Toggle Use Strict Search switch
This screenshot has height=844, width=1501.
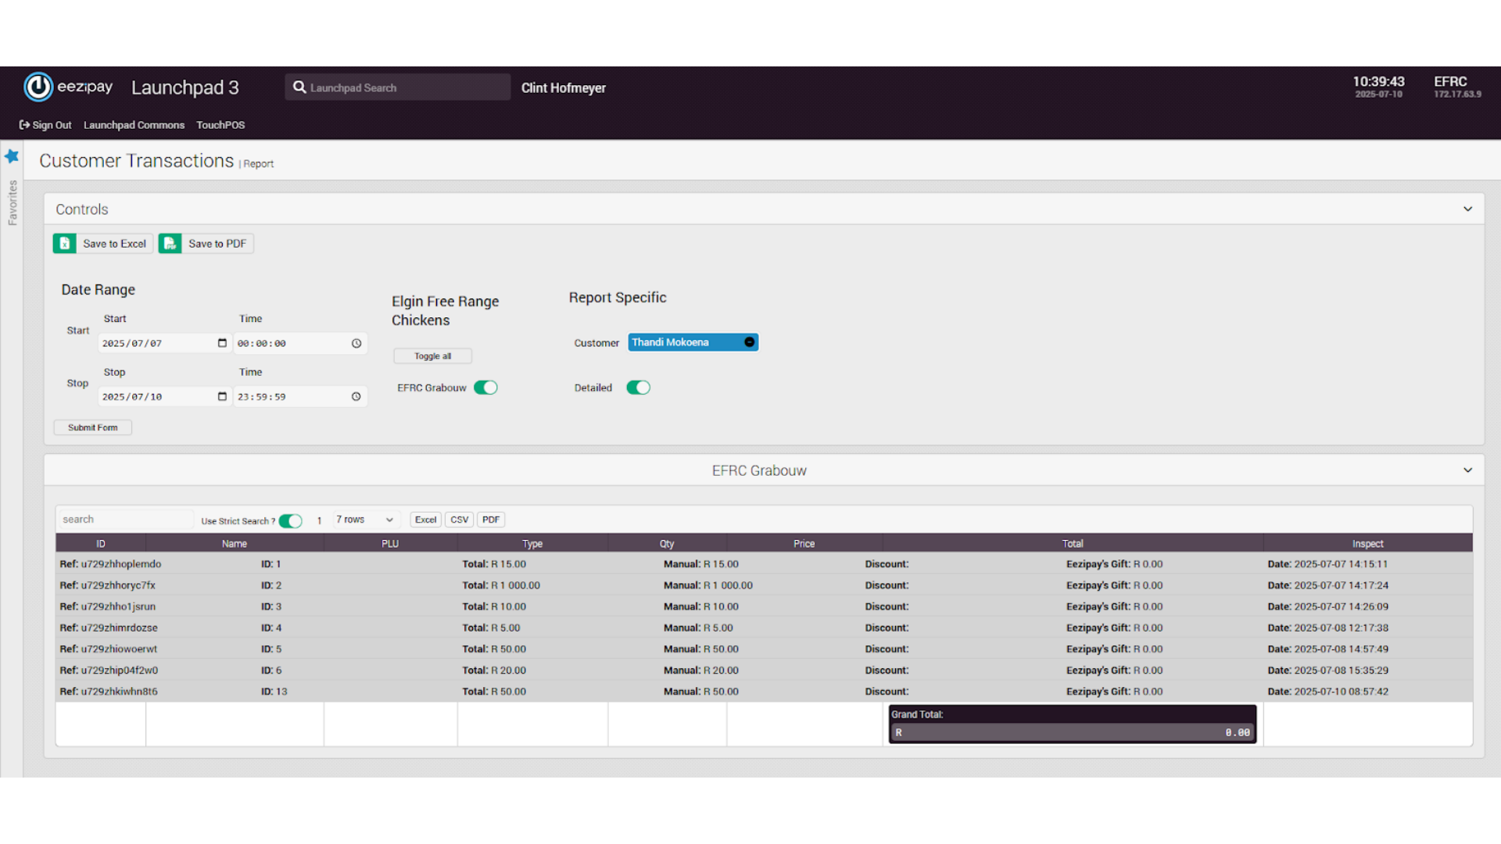pos(291,521)
